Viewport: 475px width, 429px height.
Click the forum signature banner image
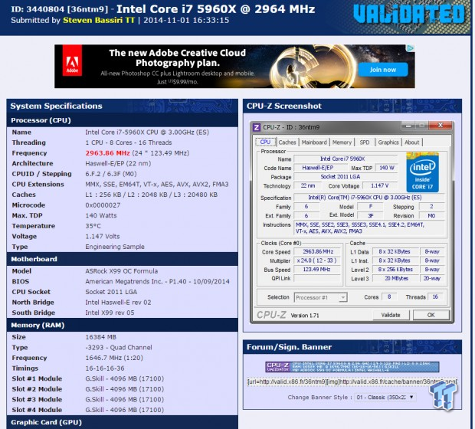coord(352,367)
